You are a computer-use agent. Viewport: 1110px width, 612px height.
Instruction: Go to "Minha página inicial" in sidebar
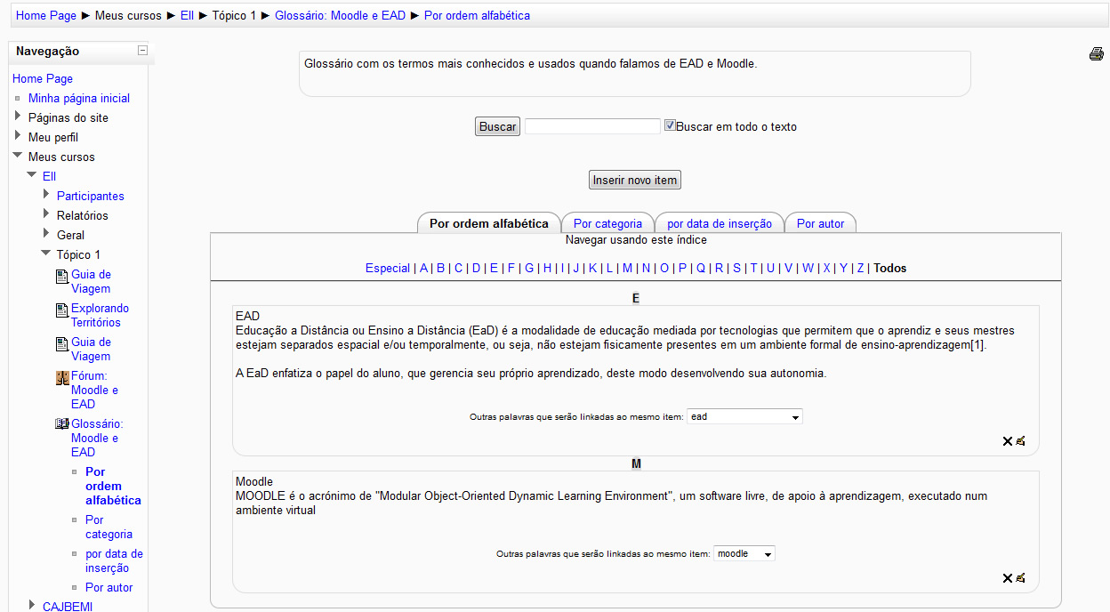click(x=79, y=98)
